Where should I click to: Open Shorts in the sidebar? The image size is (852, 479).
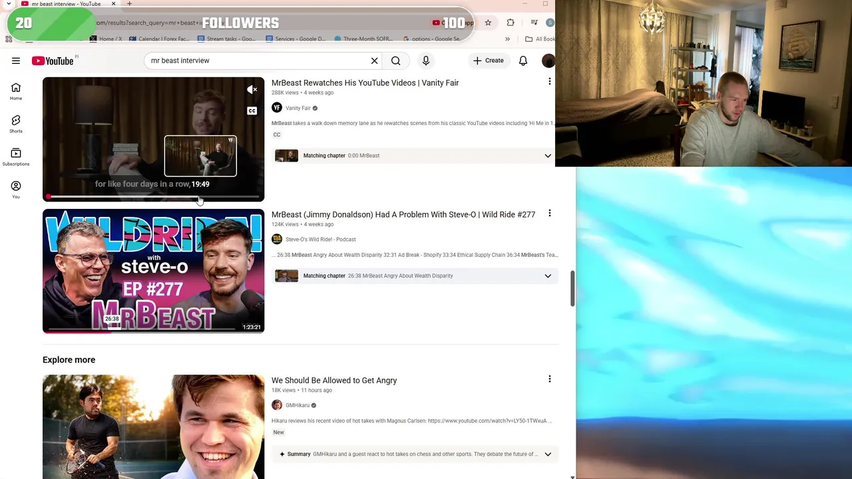tap(15, 124)
